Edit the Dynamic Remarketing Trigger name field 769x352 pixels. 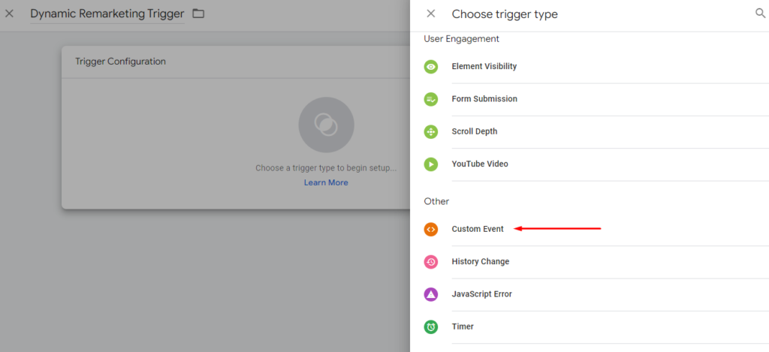pos(107,14)
